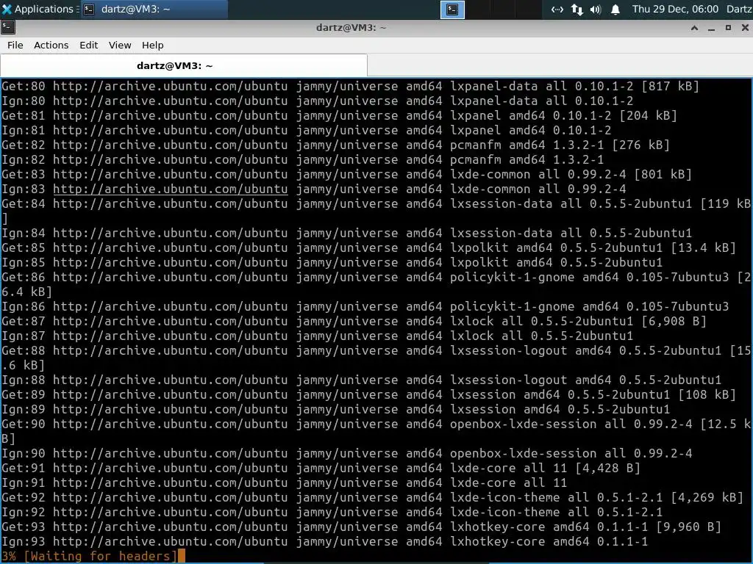Click '[9,960 B]' size on Get:93 line
The image size is (753, 564).
pyautogui.click(x=688, y=527)
